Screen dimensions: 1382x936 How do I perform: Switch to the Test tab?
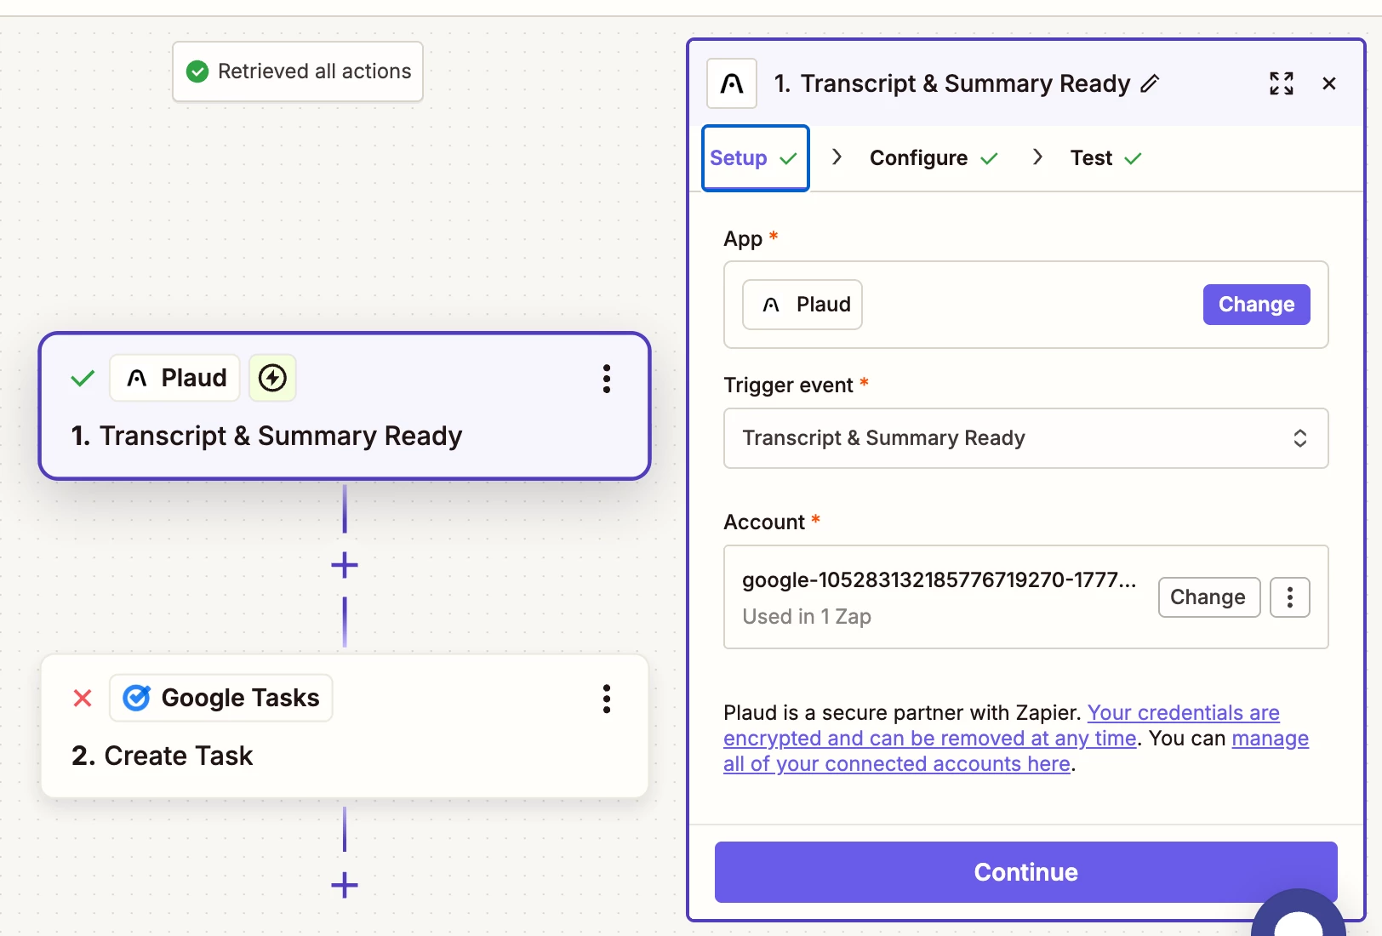1105,158
